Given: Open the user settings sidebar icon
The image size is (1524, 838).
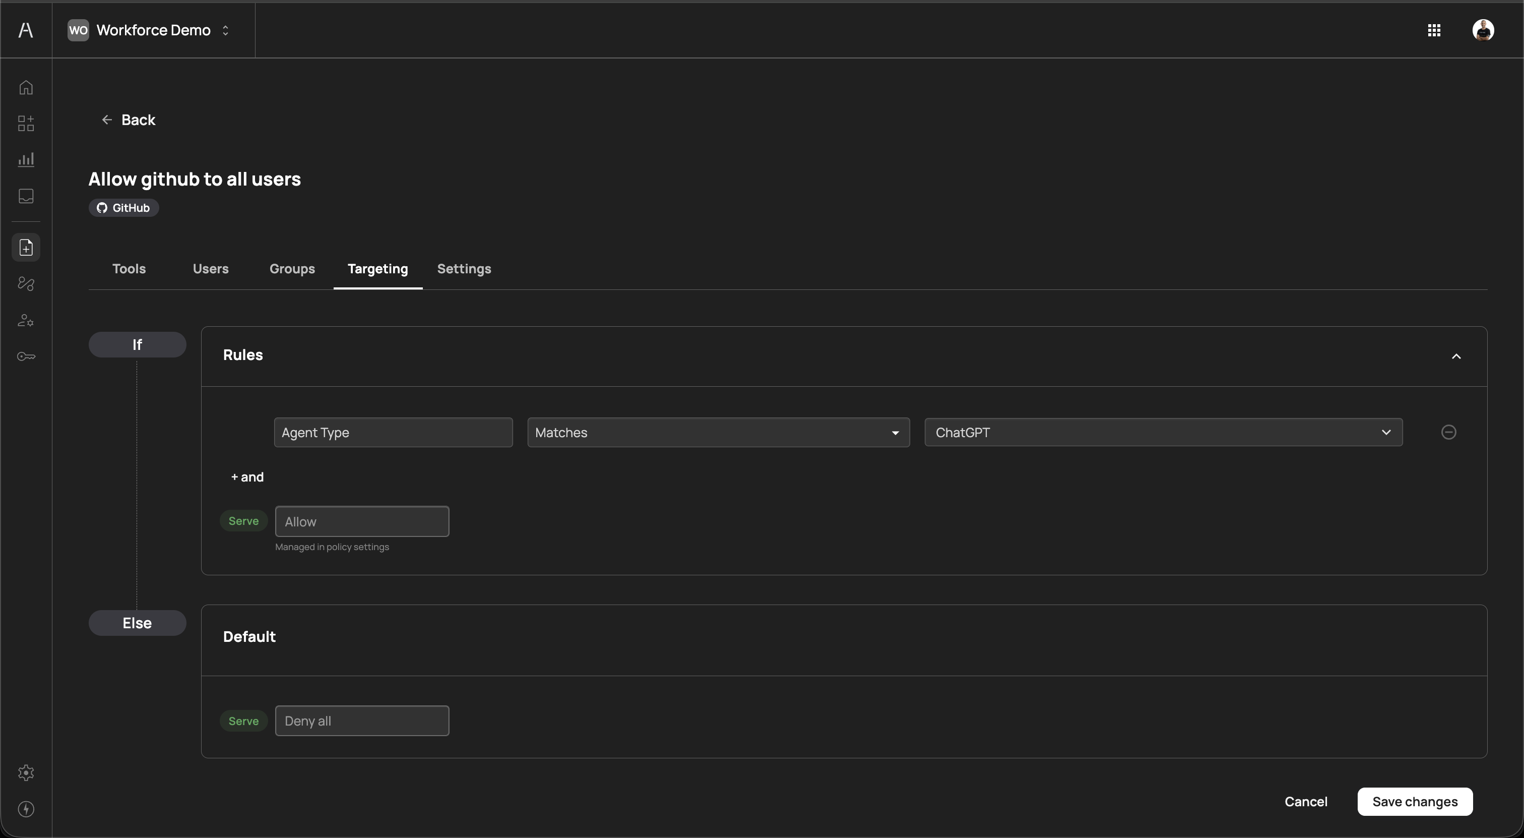Looking at the screenshot, I should point(26,320).
